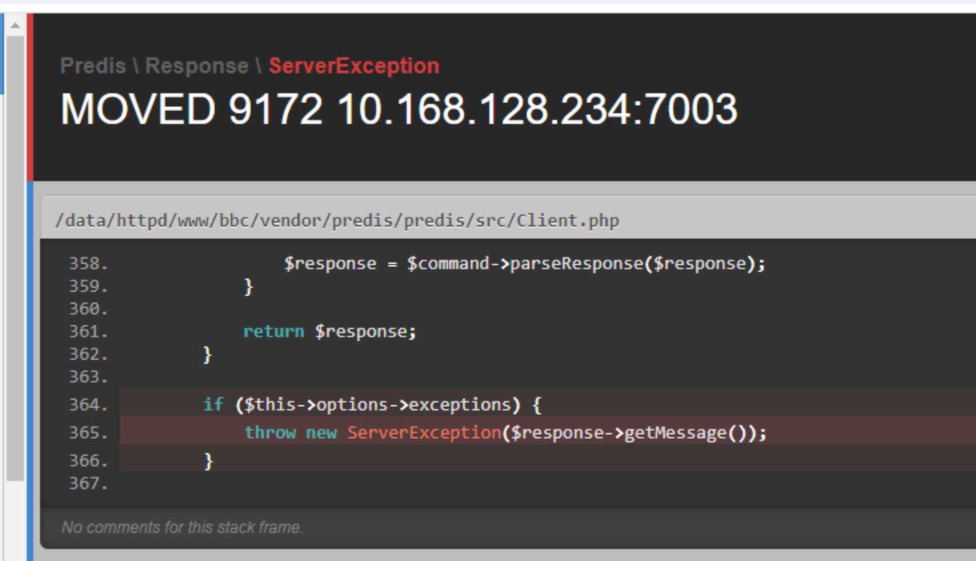Viewport: 976px width, 561px height.
Task: Click the throw keyword on line 365
Action: tap(270, 433)
